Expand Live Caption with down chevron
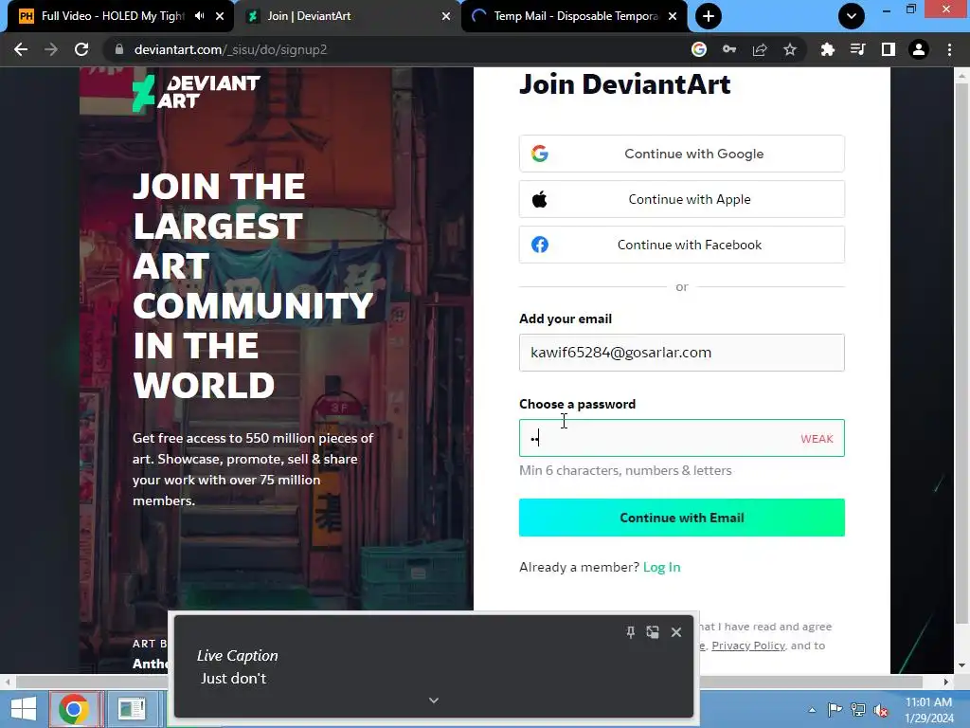This screenshot has width=970, height=728. pyautogui.click(x=434, y=701)
